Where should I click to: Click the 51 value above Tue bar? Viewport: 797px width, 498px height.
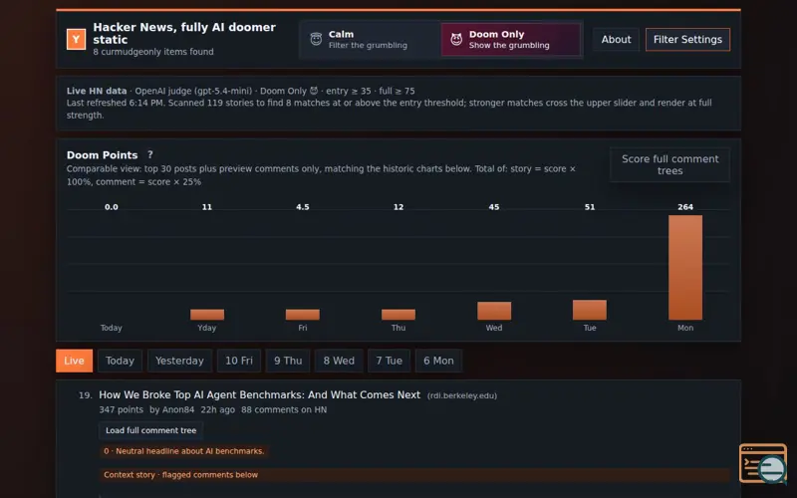[x=589, y=207]
